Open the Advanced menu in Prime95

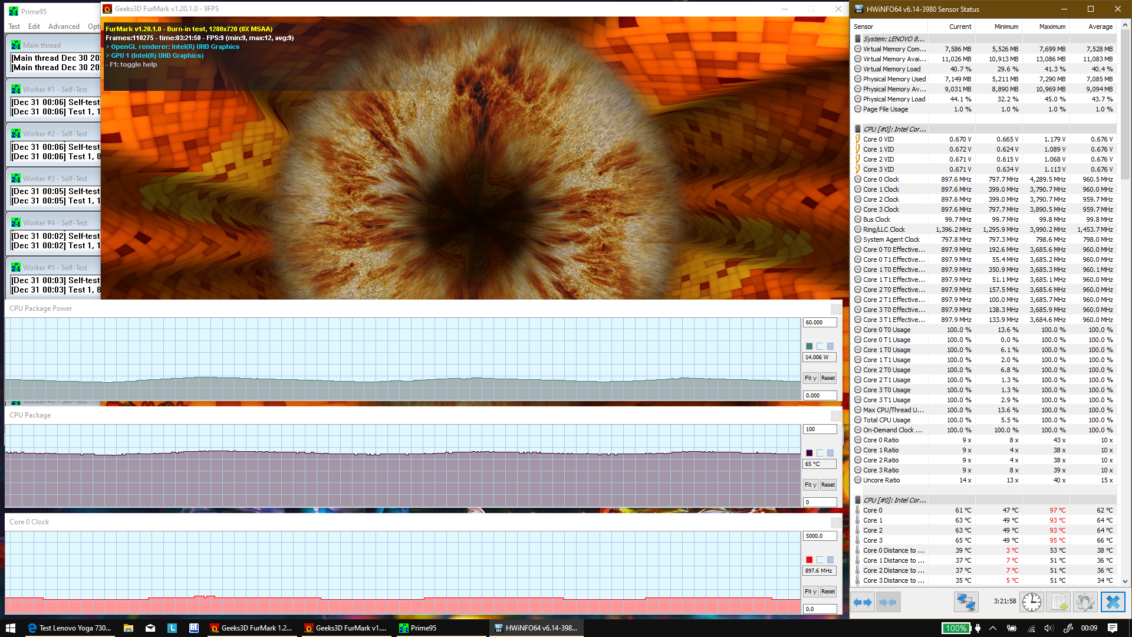click(64, 27)
